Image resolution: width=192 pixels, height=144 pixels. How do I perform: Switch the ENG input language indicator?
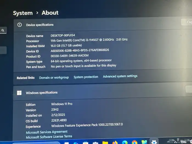pos(183,142)
